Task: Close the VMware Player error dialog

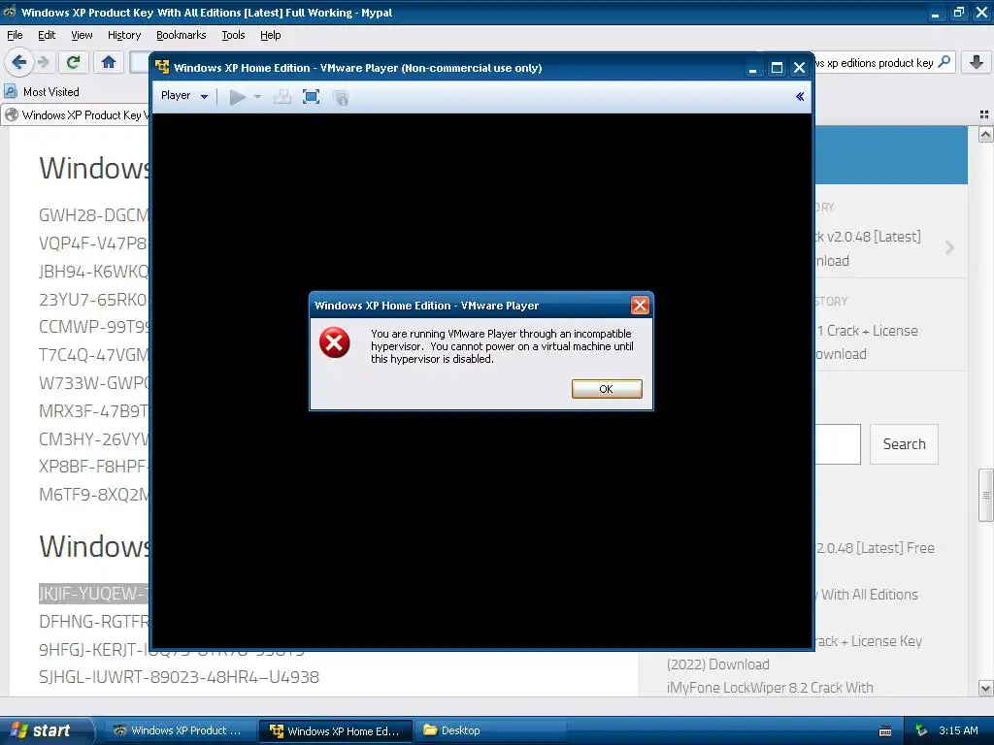Action: coord(640,306)
